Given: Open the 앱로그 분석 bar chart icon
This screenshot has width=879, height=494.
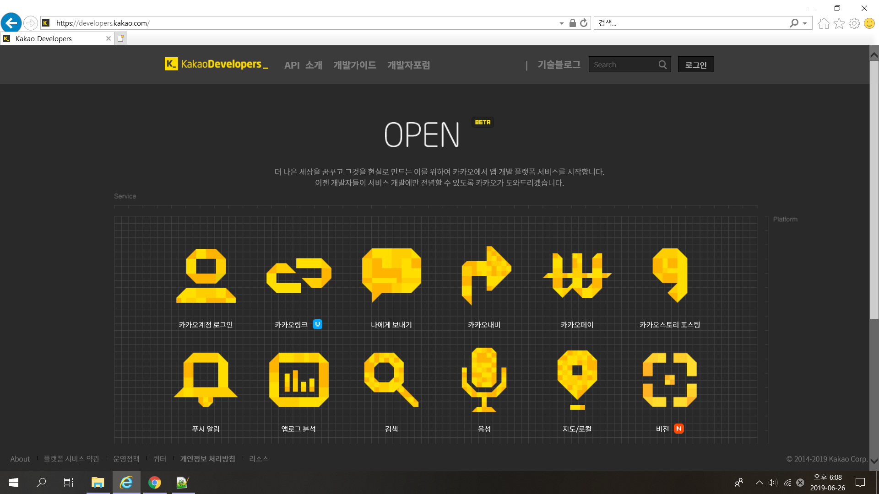Looking at the screenshot, I should (299, 380).
